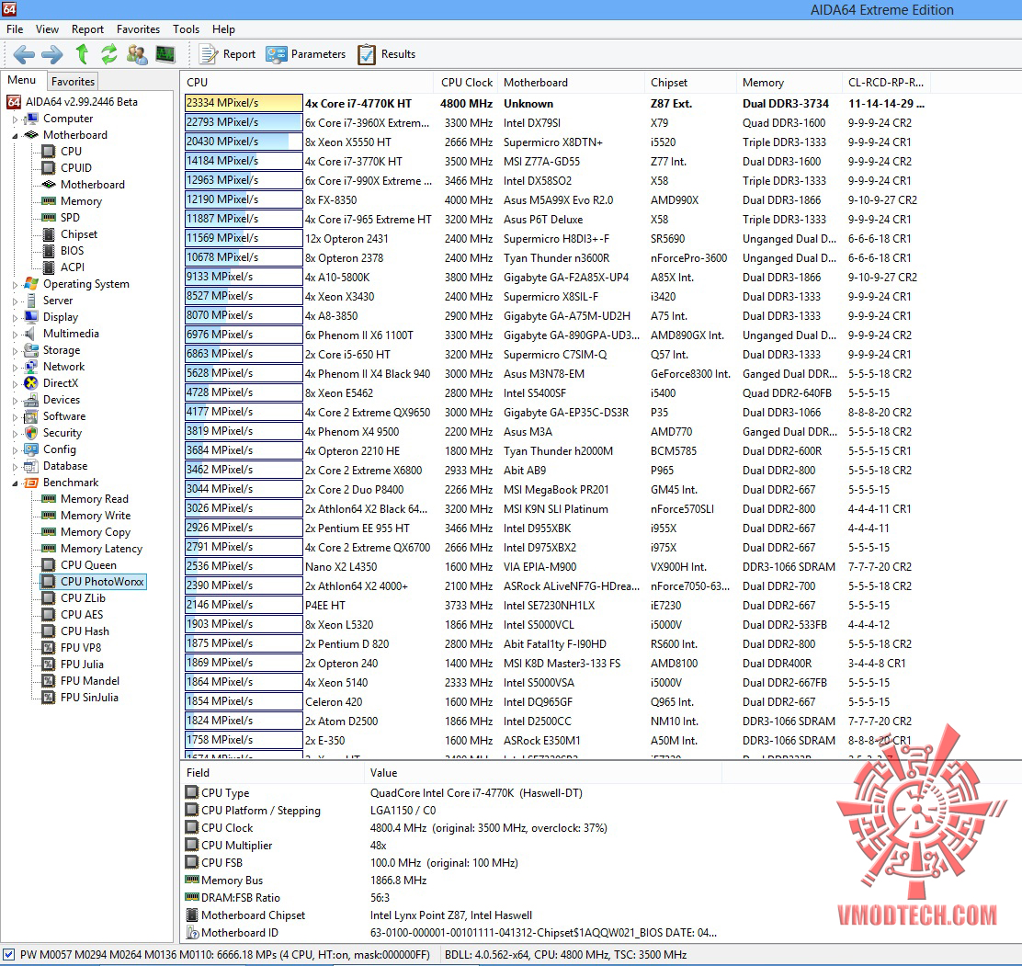Switch to the Favorites tab
This screenshot has height=966, width=1022.
(x=73, y=82)
